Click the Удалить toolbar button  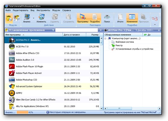55,18
